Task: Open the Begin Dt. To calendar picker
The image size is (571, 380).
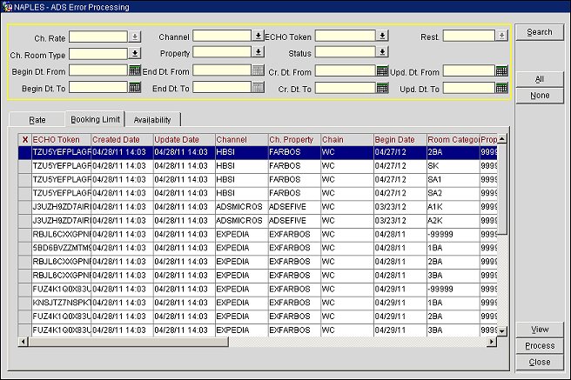Action: click(134, 87)
